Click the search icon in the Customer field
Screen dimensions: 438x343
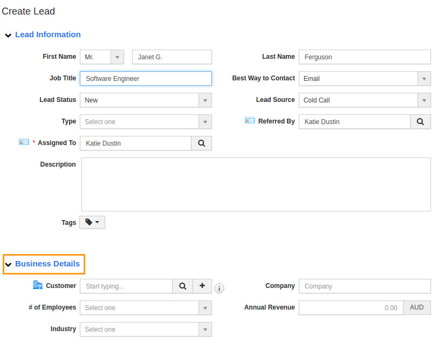click(x=183, y=286)
